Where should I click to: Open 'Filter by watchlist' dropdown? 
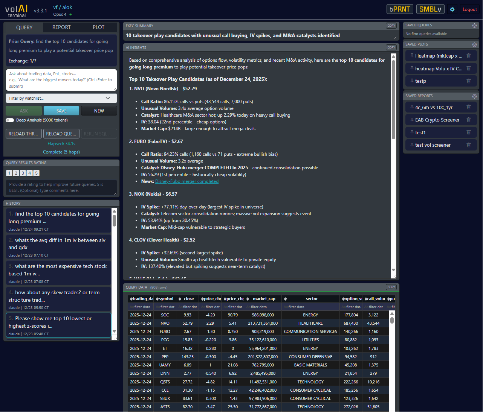point(61,98)
